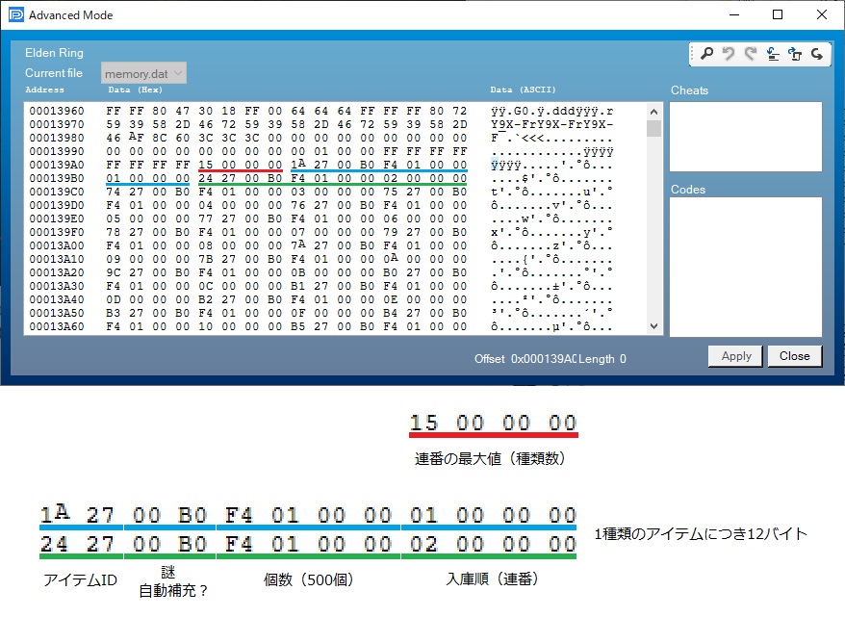Image resolution: width=845 pixels, height=643 pixels.
Task: Click the app logo in title bar
Action: (x=14, y=14)
